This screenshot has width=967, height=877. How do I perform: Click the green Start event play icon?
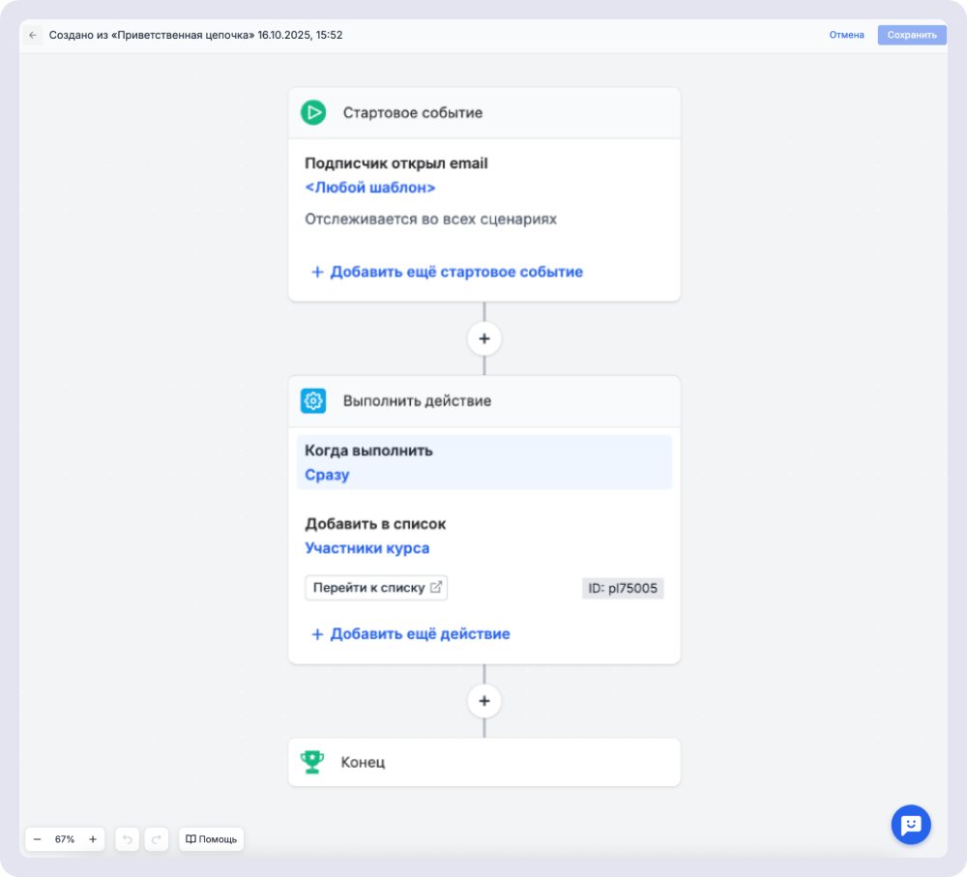312,112
